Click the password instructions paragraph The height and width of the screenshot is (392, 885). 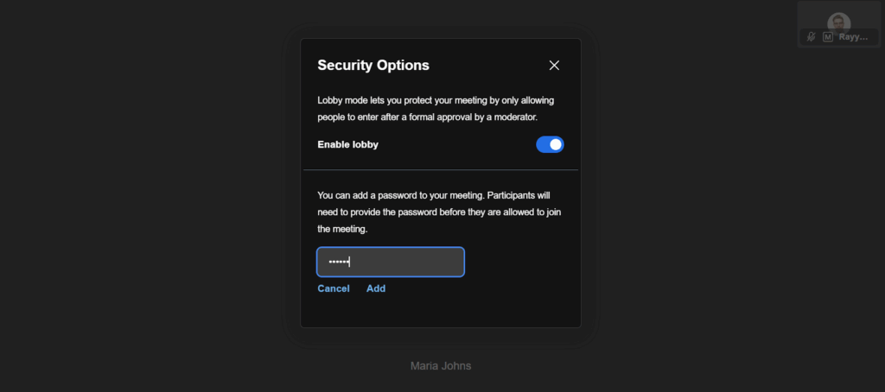coord(441,212)
